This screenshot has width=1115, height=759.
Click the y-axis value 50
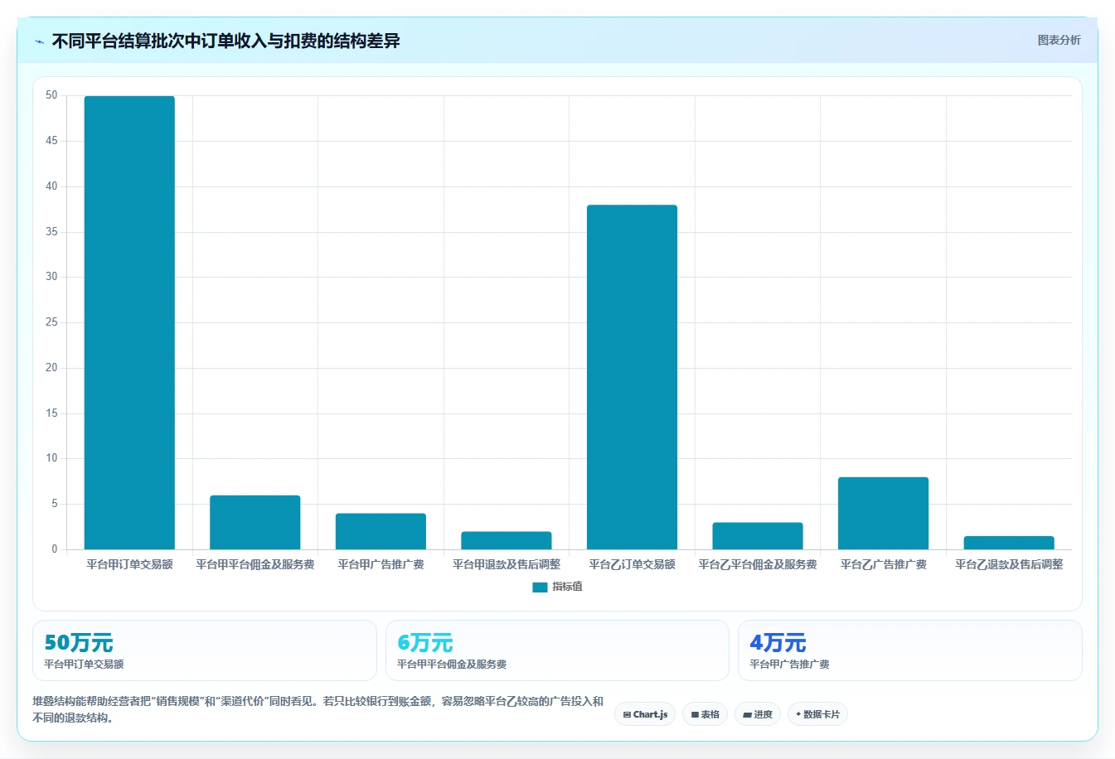(x=51, y=95)
